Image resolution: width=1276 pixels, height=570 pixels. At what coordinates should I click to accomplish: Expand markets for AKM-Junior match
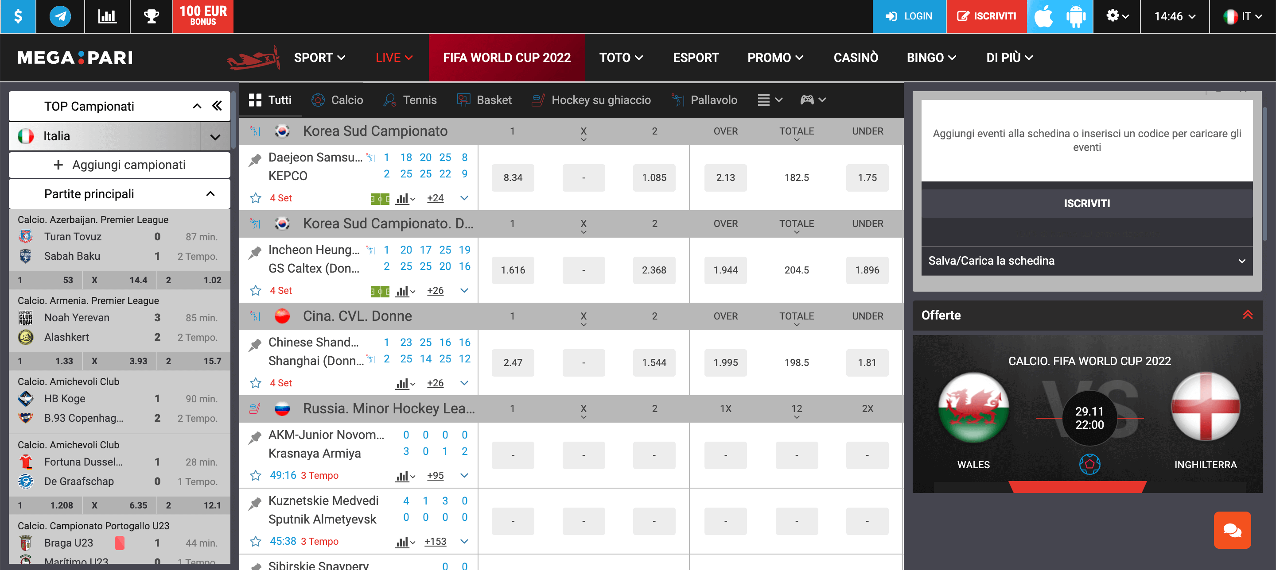click(x=464, y=475)
